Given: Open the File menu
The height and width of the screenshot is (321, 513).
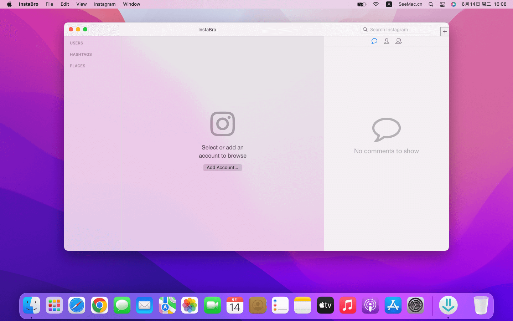Looking at the screenshot, I should (50, 4).
